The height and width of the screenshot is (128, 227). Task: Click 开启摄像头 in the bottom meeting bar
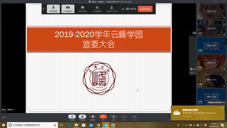click(x=82, y=117)
